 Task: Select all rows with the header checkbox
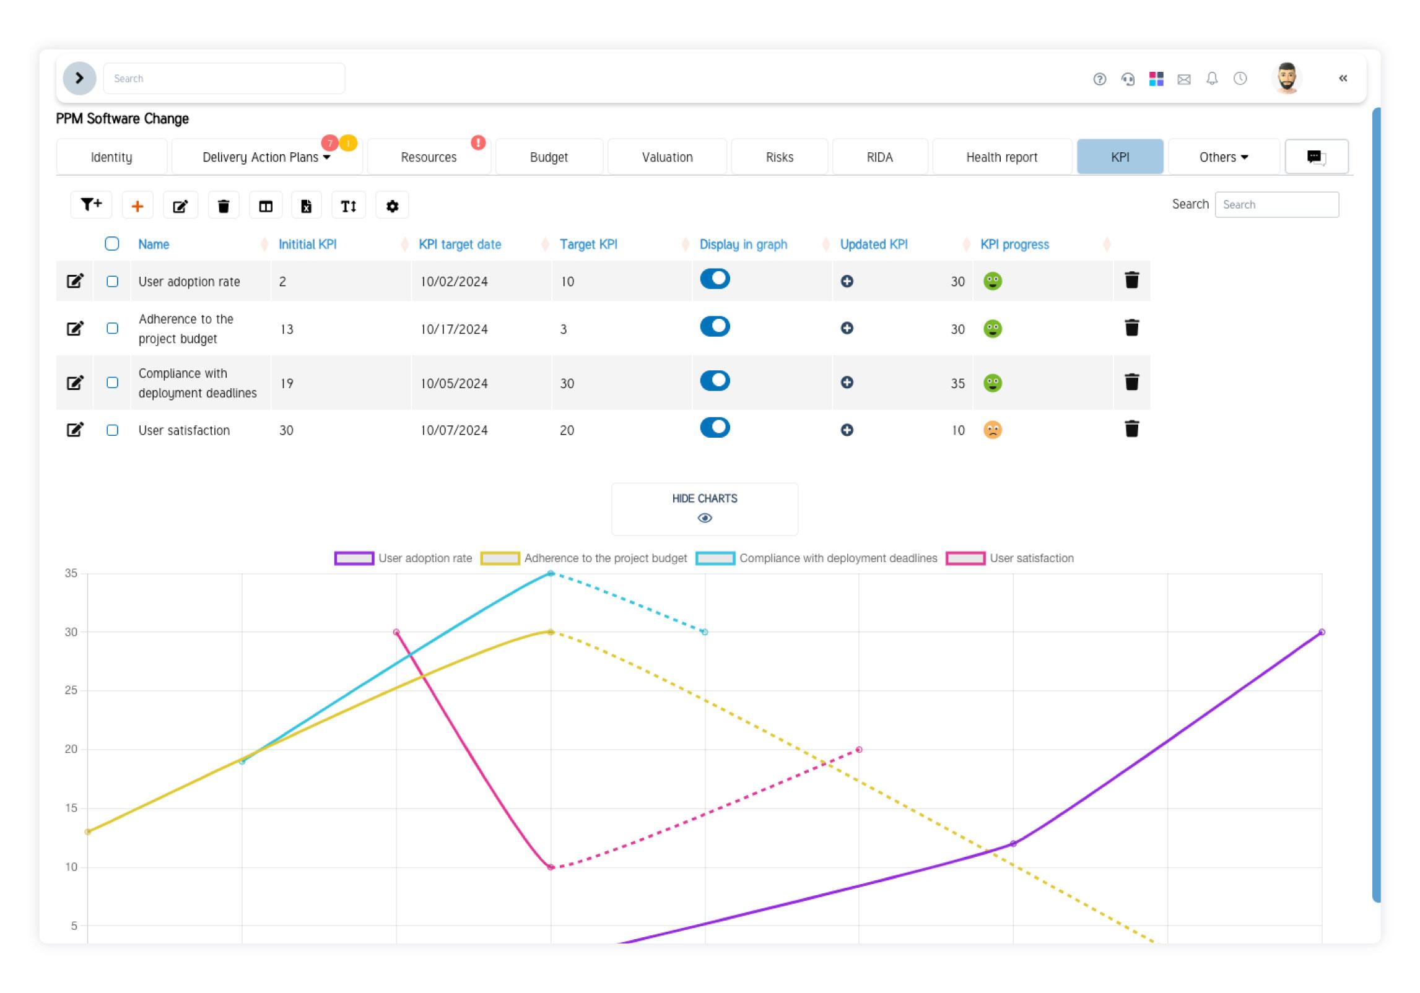point(113,244)
